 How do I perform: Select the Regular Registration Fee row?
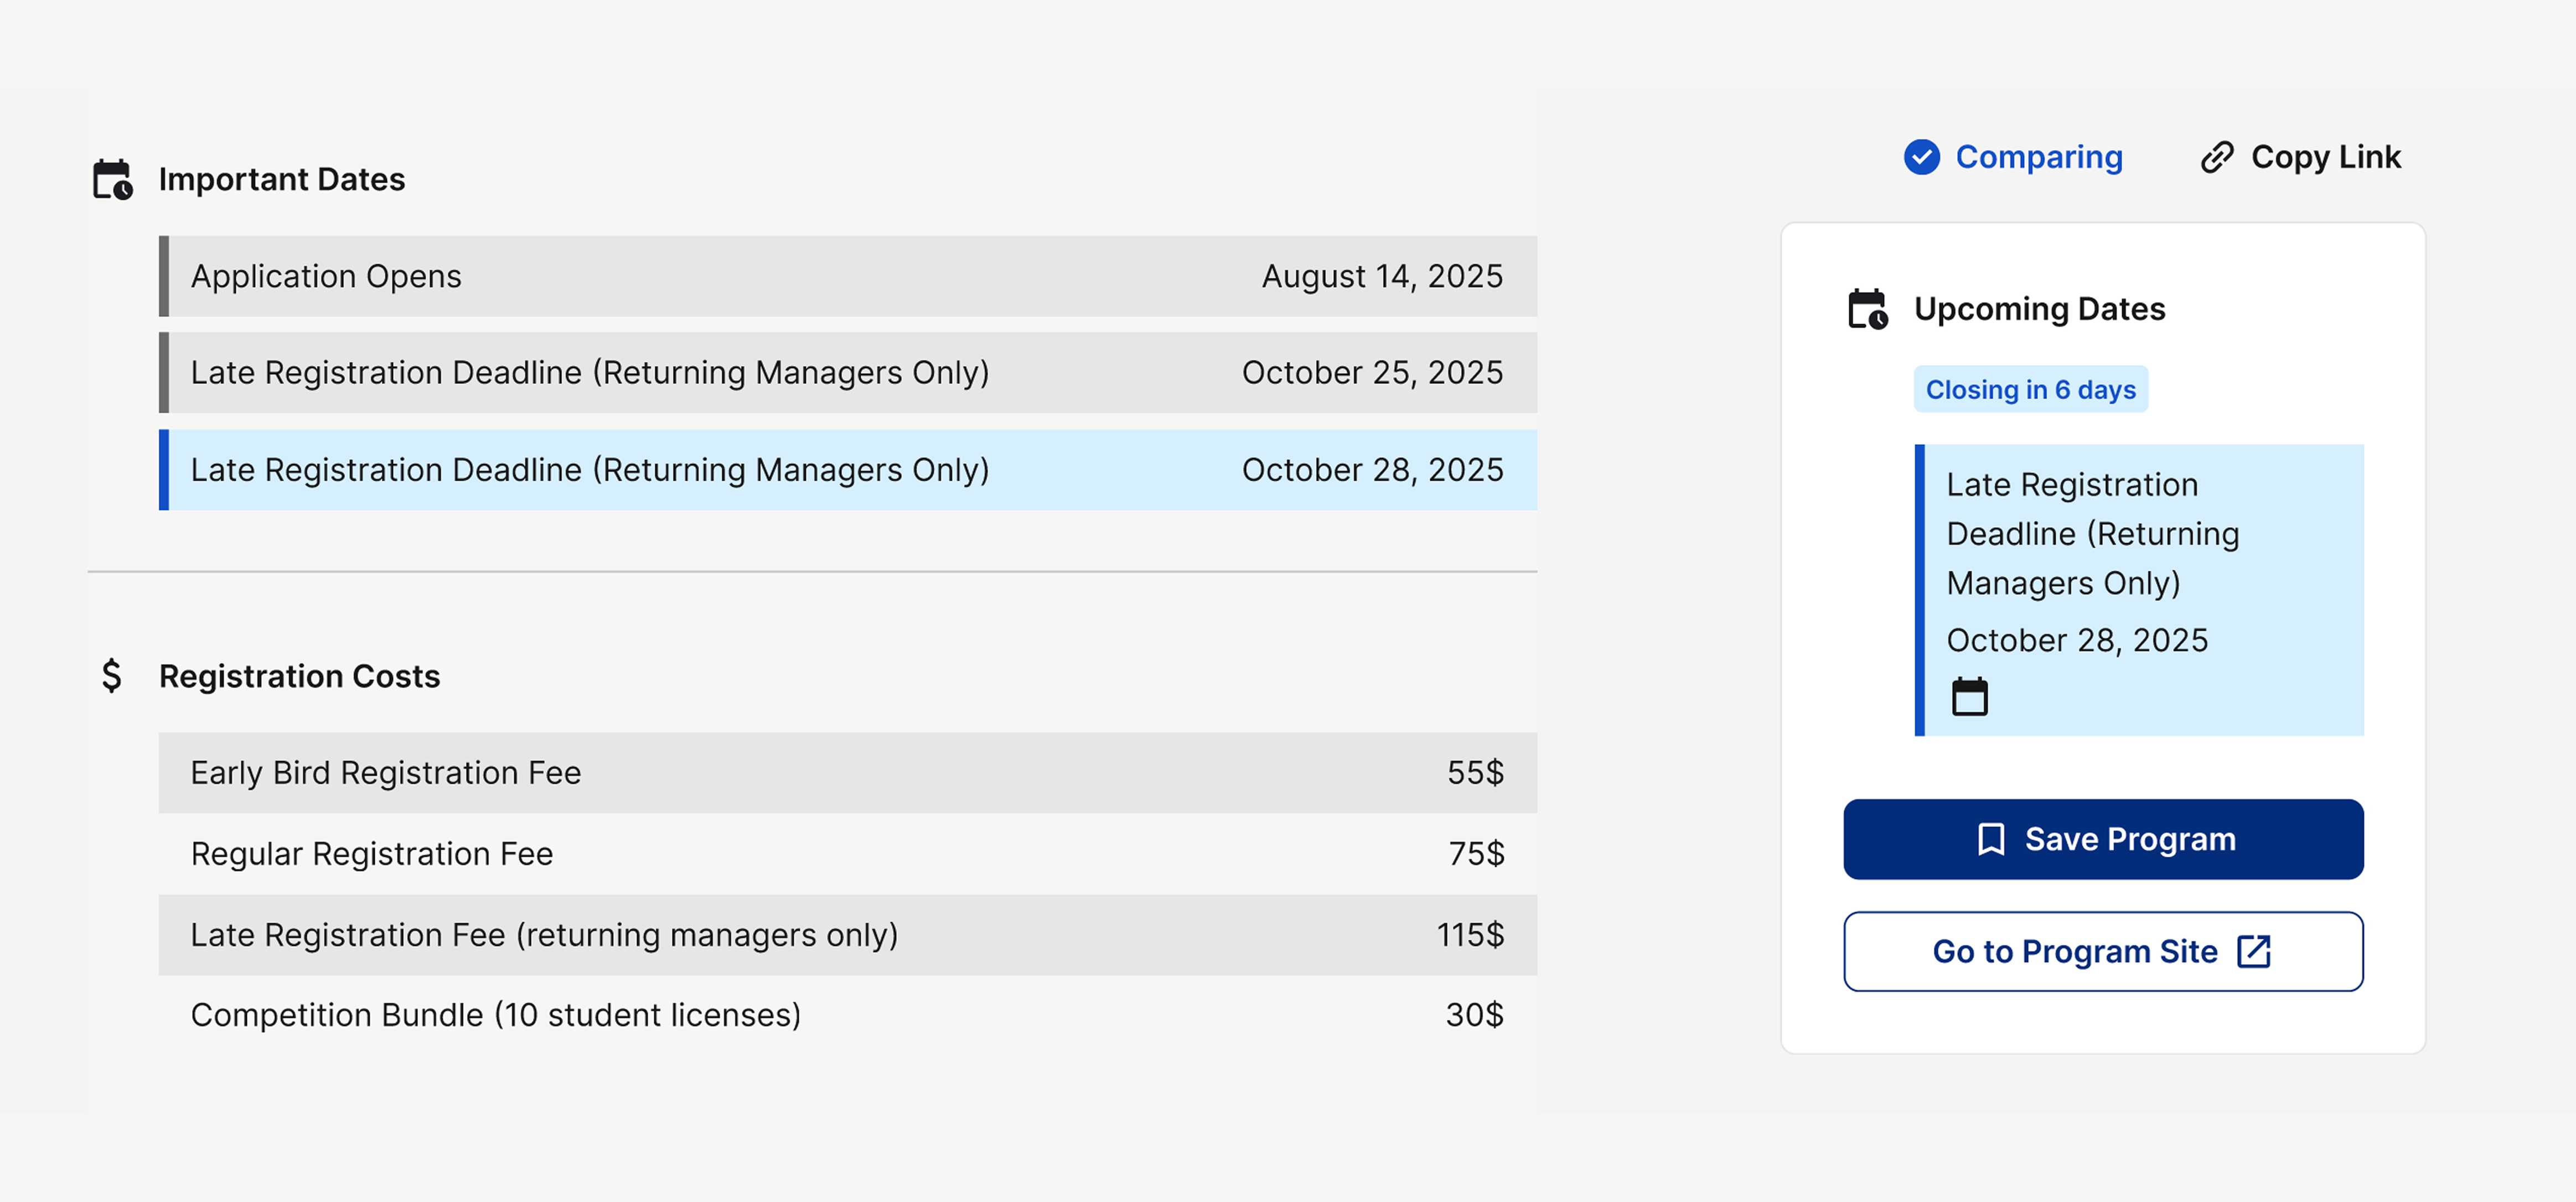click(x=848, y=854)
